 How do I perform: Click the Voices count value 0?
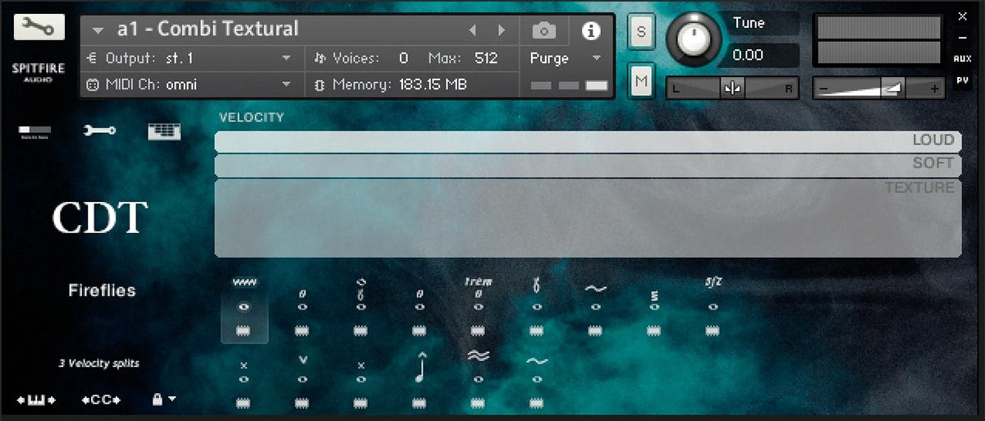[x=403, y=58]
